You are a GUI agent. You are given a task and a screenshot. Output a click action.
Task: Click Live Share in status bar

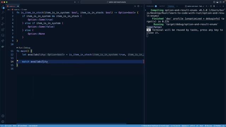22,126
